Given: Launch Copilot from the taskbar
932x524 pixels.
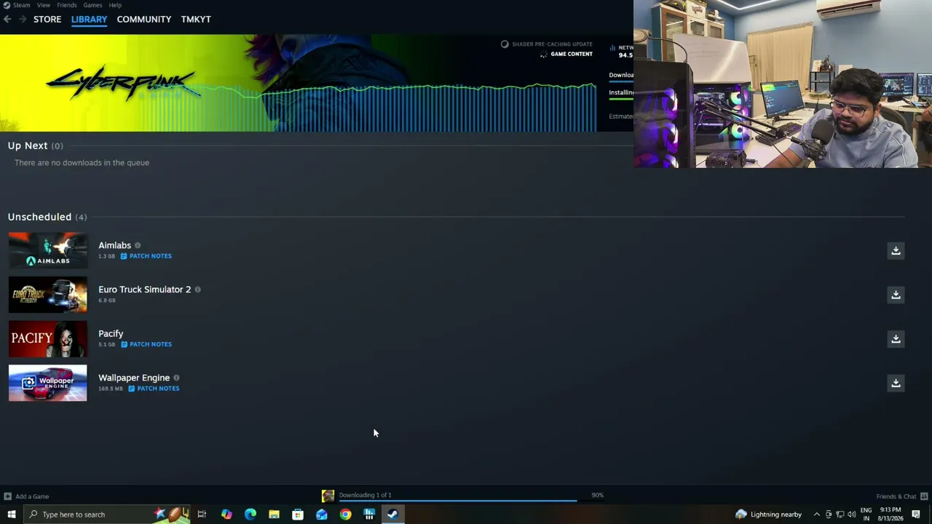Looking at the screenshot, I should click(226, 515).
